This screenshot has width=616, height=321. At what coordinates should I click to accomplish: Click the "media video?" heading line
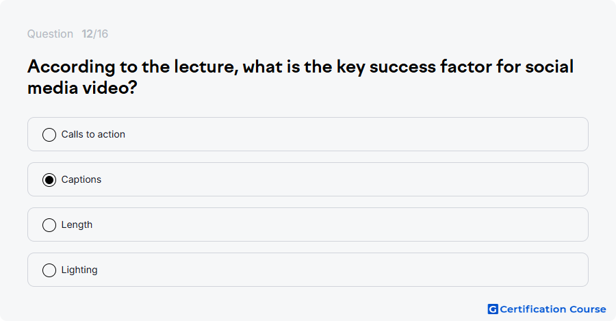(x=82, y=88)
